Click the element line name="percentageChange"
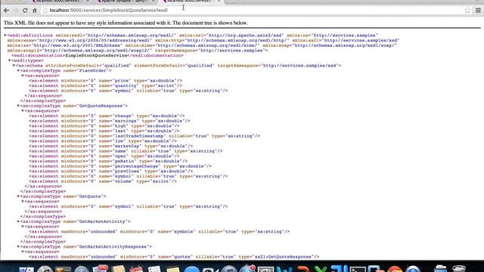The height and width of the screenshot is (272, 484). 120,166
